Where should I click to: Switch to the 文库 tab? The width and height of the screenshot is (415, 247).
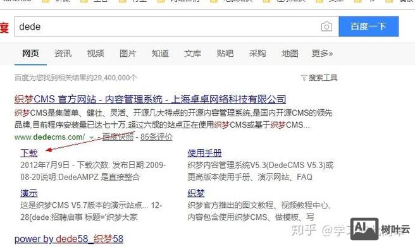click(193, 53)
